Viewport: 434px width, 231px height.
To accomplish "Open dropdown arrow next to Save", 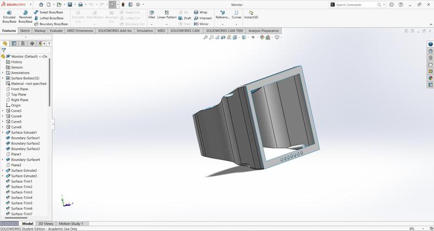I will pos(75,5).
